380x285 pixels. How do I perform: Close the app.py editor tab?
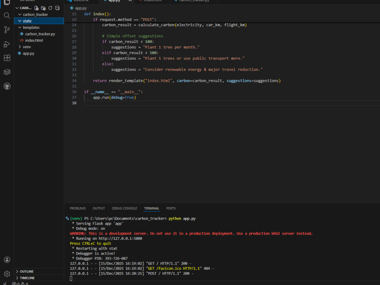[130, 1]
